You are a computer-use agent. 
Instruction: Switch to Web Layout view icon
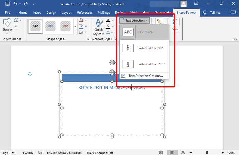(x=183, y=152)
